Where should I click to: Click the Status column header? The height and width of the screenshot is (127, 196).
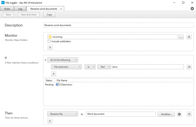click(49, 80)
